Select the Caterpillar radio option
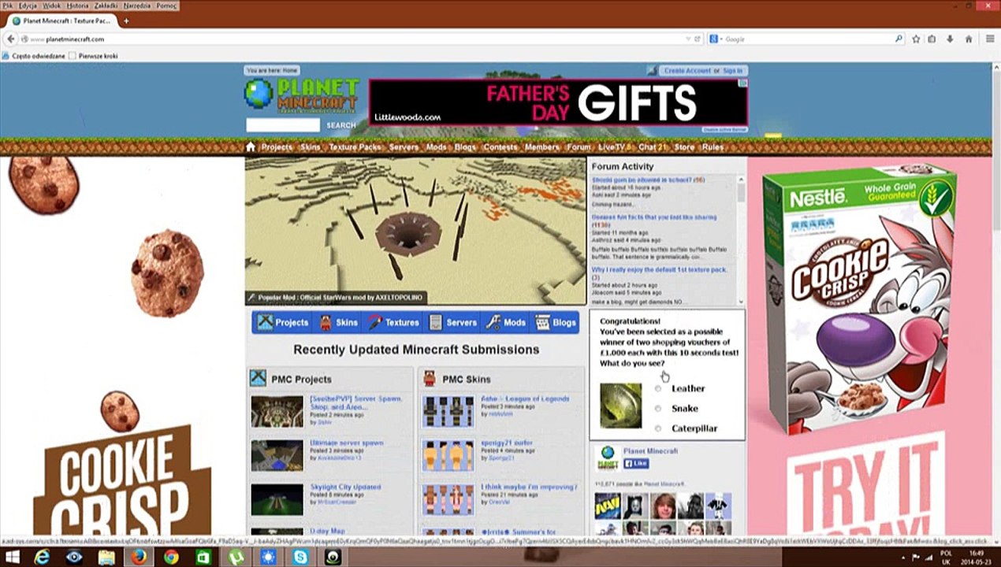1001x567 pixels. coord(658,428)
